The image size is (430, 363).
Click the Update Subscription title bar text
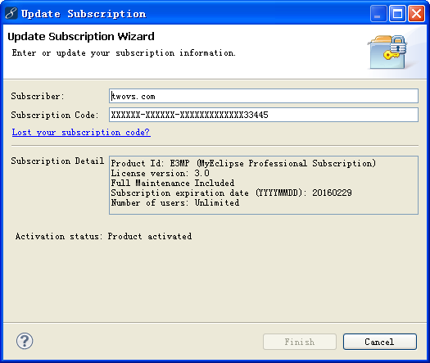tap(84, 14)
